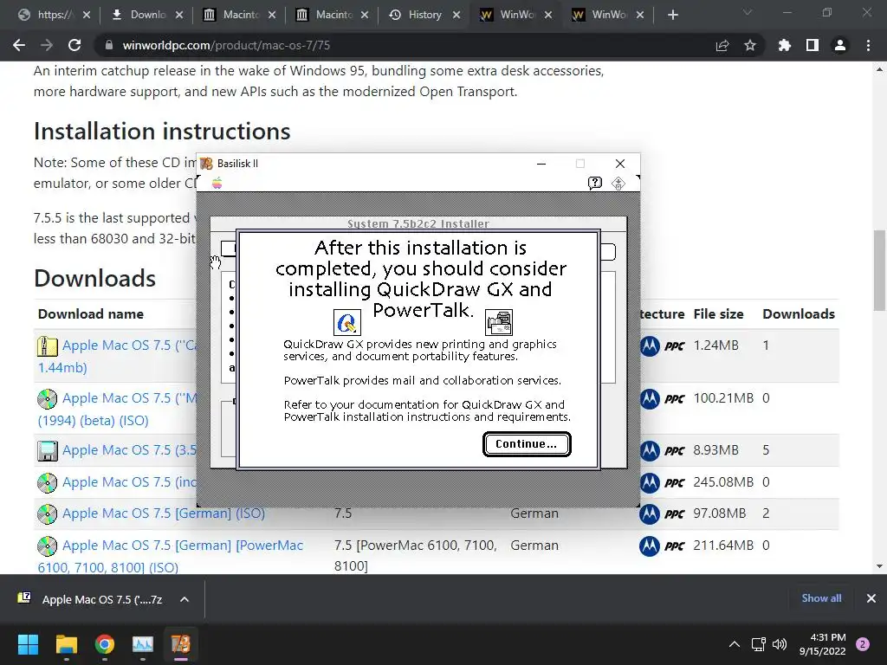Viewport: 887px width, 665px height.
Task: Reload the winworldpc page
Action: [x=74, y=45]
